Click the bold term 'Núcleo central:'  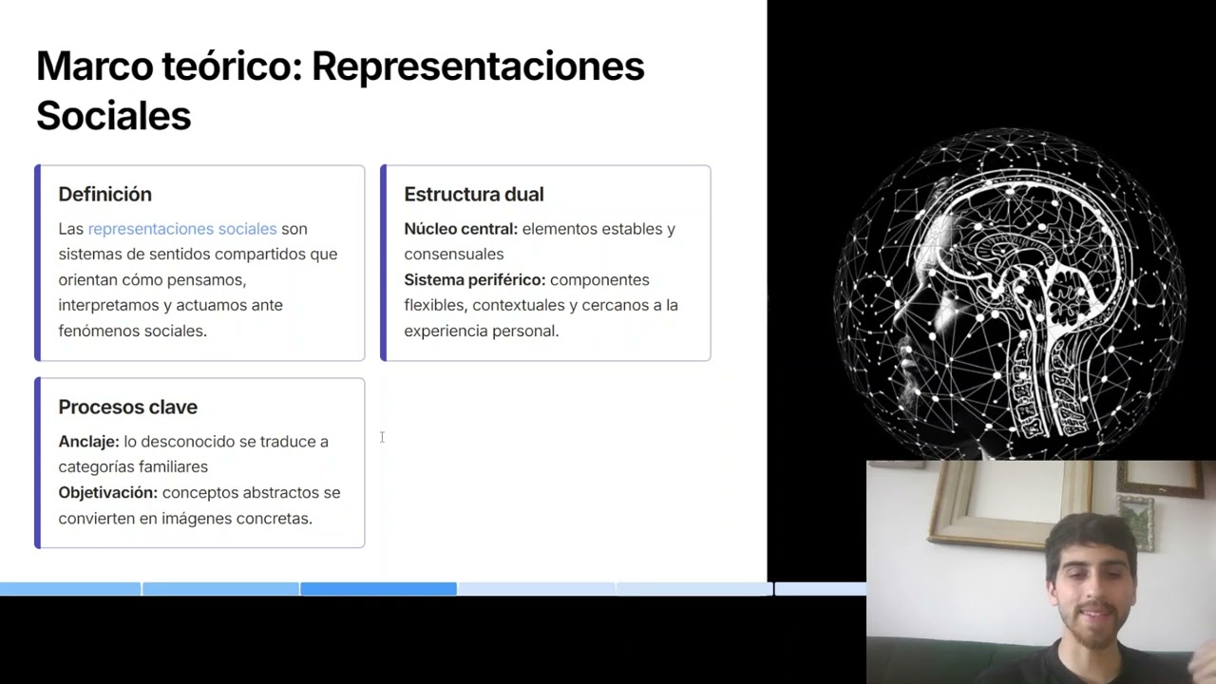pos(461,229)
